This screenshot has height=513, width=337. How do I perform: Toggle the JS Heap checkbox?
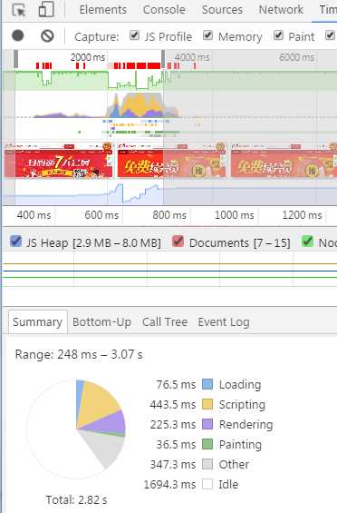pos(15,242)
